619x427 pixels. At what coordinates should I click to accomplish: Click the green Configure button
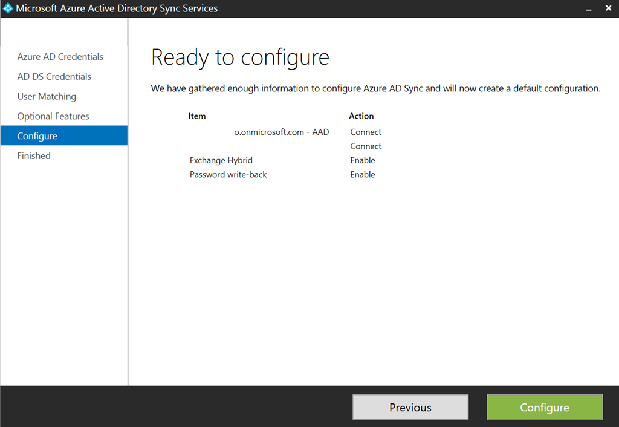tap(545, 408)
